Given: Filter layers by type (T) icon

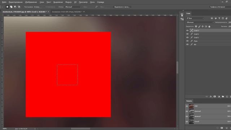Looking at the screenshot, I should click(x=219, y=18).
